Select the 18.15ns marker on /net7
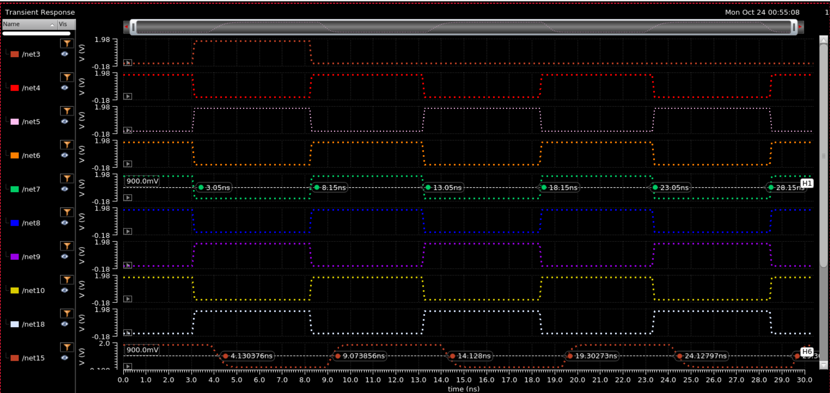This screenshot has height=393, width=830. [x=559, y=187]
